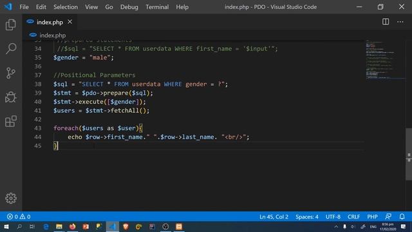Screen dimensions: 412x232
Task: Open Firefox from the taskbar
Action: tap(73, 226)
